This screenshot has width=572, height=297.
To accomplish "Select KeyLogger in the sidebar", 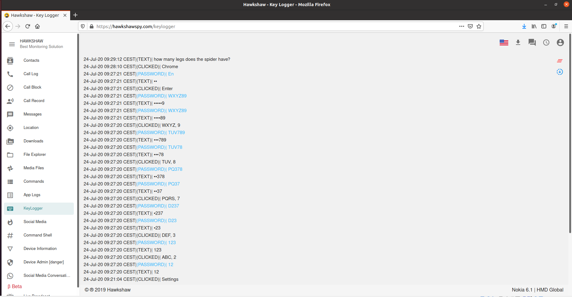I will [39, 208].
